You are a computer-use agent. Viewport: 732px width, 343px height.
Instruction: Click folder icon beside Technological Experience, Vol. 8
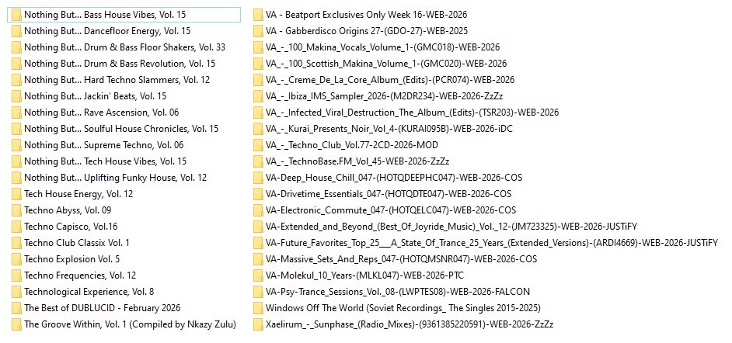(x=16, y=293)
